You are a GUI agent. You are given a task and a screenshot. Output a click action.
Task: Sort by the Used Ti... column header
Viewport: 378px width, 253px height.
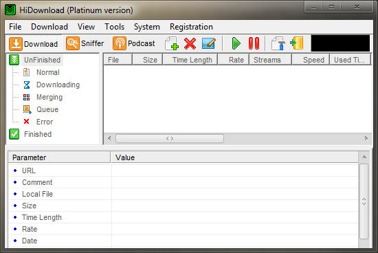(351, 60)
